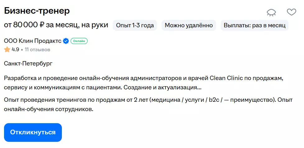Viewport: 304px width, 148px height.
Task: Click the blue verified company checkmark badge
Action: click(x=66, y=41)
